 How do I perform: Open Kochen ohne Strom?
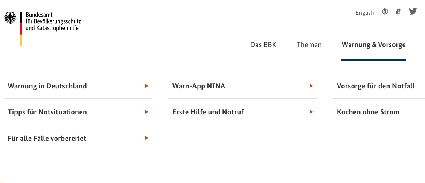point(368,112)
